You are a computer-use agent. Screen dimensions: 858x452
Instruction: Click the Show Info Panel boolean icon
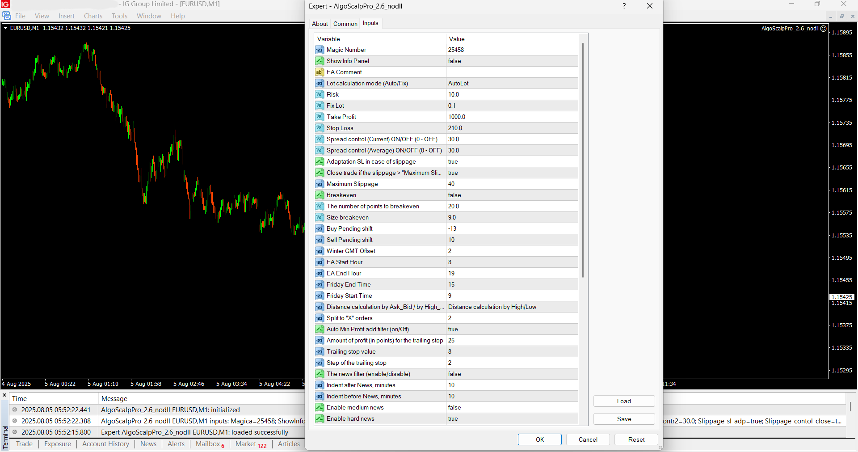tap(319, 61)
